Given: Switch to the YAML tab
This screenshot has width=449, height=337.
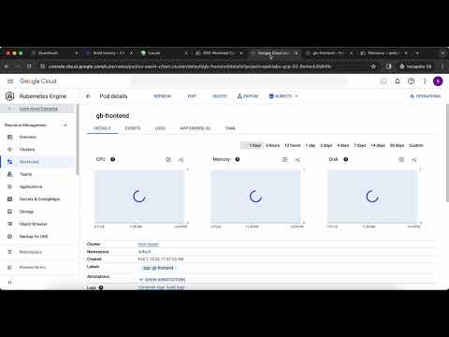Looking at the screenshot, I should click(x=230, y=128).
